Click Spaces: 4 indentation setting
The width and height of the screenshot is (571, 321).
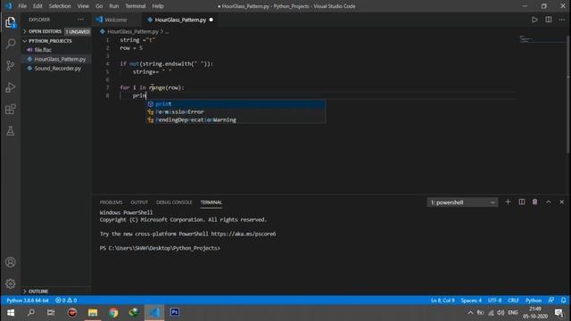pyautogui.click(x=471, y=300)
